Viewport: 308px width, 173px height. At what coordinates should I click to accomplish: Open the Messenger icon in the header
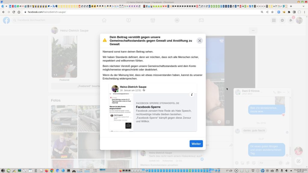tap(282, 20)
